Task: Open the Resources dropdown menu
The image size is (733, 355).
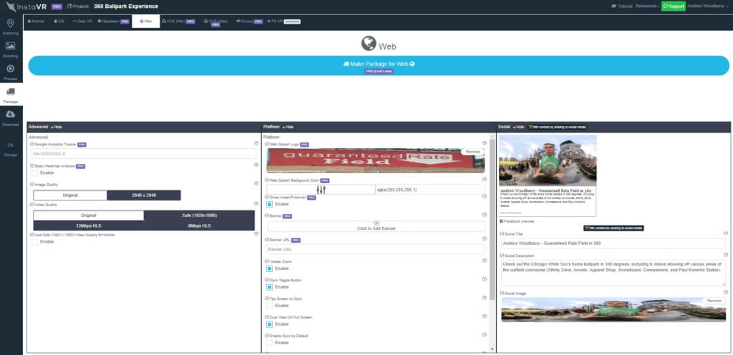Action: click(x=647, y=6)
